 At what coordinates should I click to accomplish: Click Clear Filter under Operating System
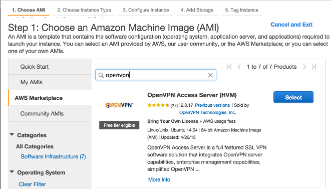[32, 184]
